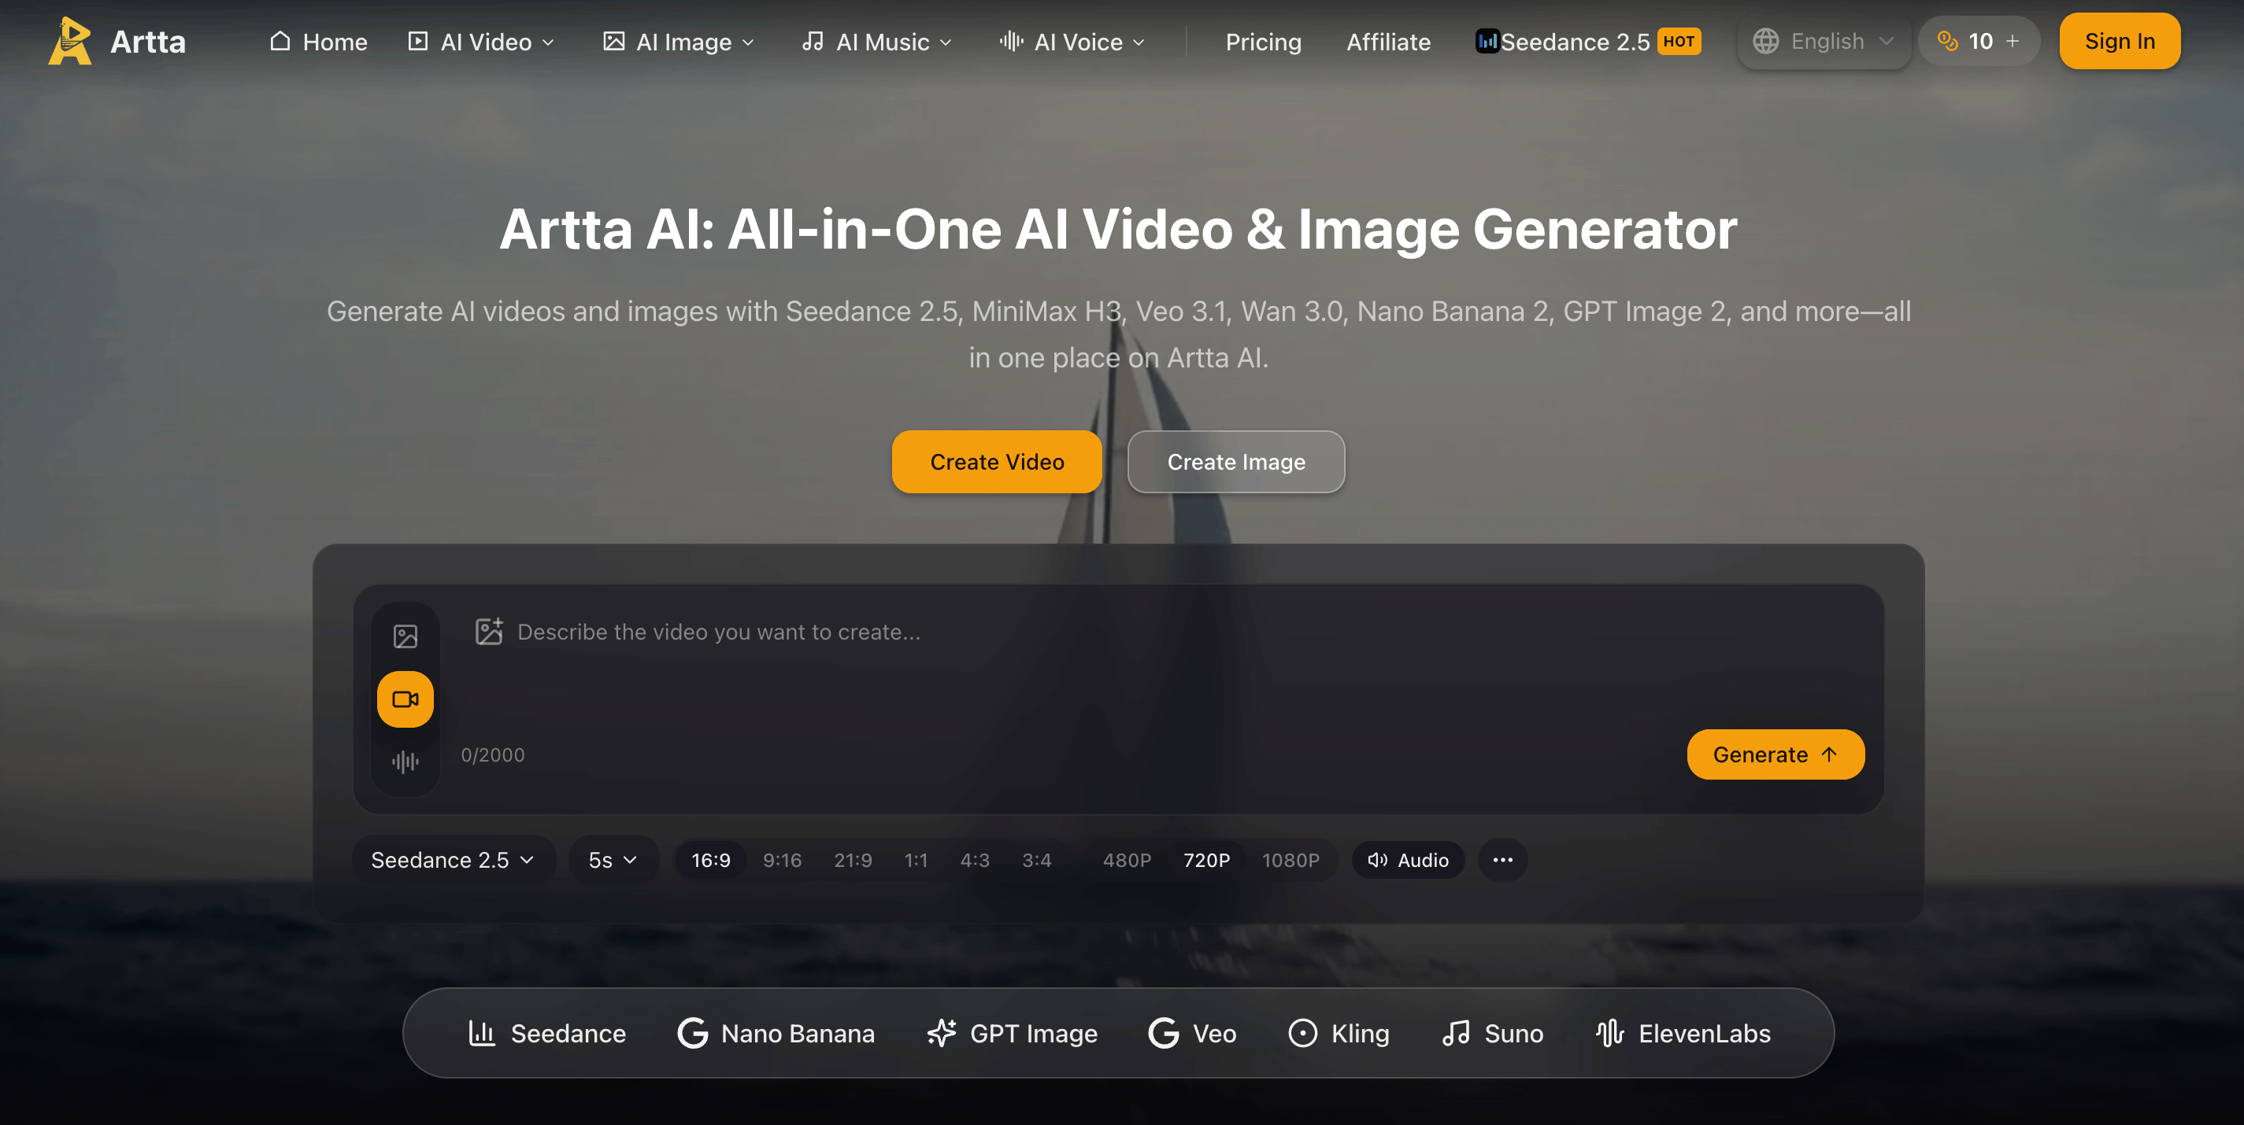Toggle the Audio option
This screenshot has height=1125, width=2244.
(x=1408, y=860)
